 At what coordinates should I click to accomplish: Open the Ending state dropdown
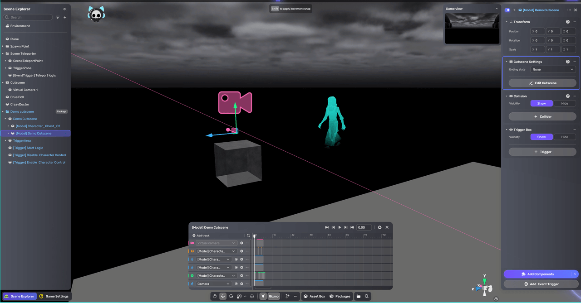(552, 69)
